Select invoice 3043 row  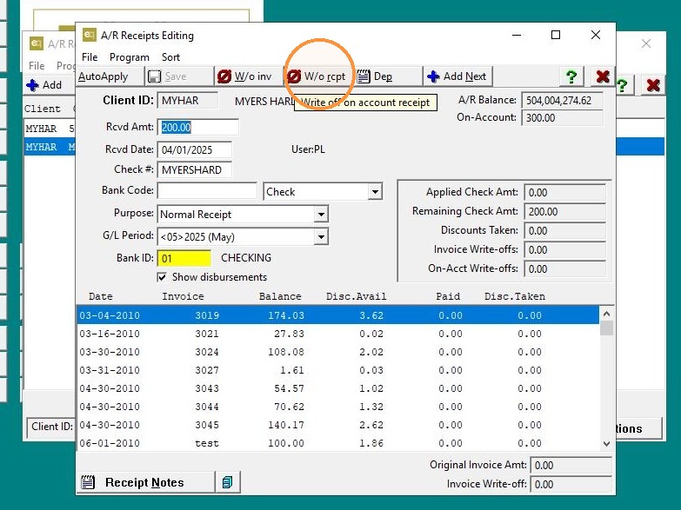pyautogui.click(x=338, y=388)
